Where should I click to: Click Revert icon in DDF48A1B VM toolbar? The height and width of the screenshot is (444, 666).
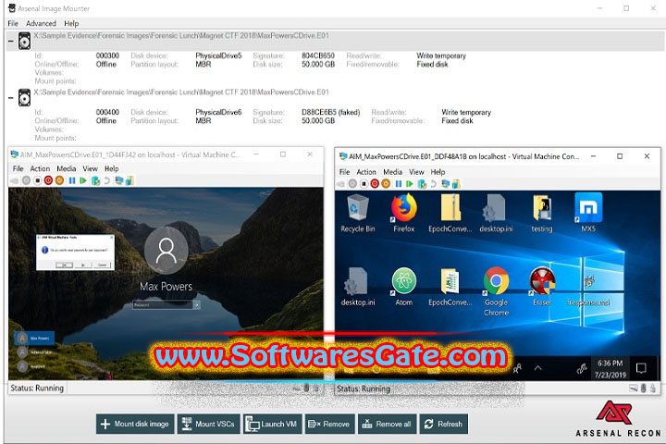pos(433,183)
